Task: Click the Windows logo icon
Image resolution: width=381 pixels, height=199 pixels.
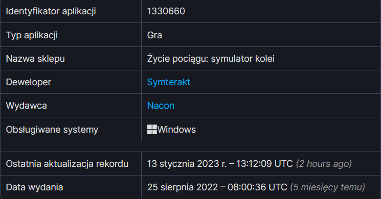Action: point(152,130)
